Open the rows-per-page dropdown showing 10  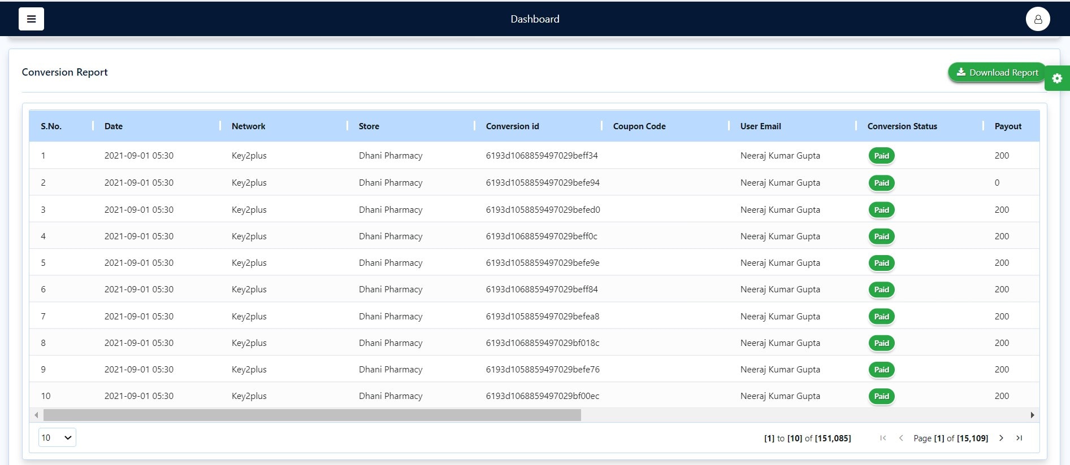tap(57, 437)
